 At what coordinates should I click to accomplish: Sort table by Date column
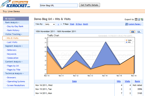74,81
